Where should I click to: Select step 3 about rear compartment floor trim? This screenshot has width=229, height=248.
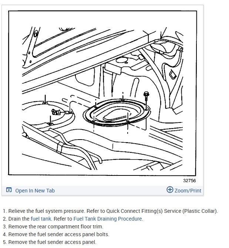[53, 227]
